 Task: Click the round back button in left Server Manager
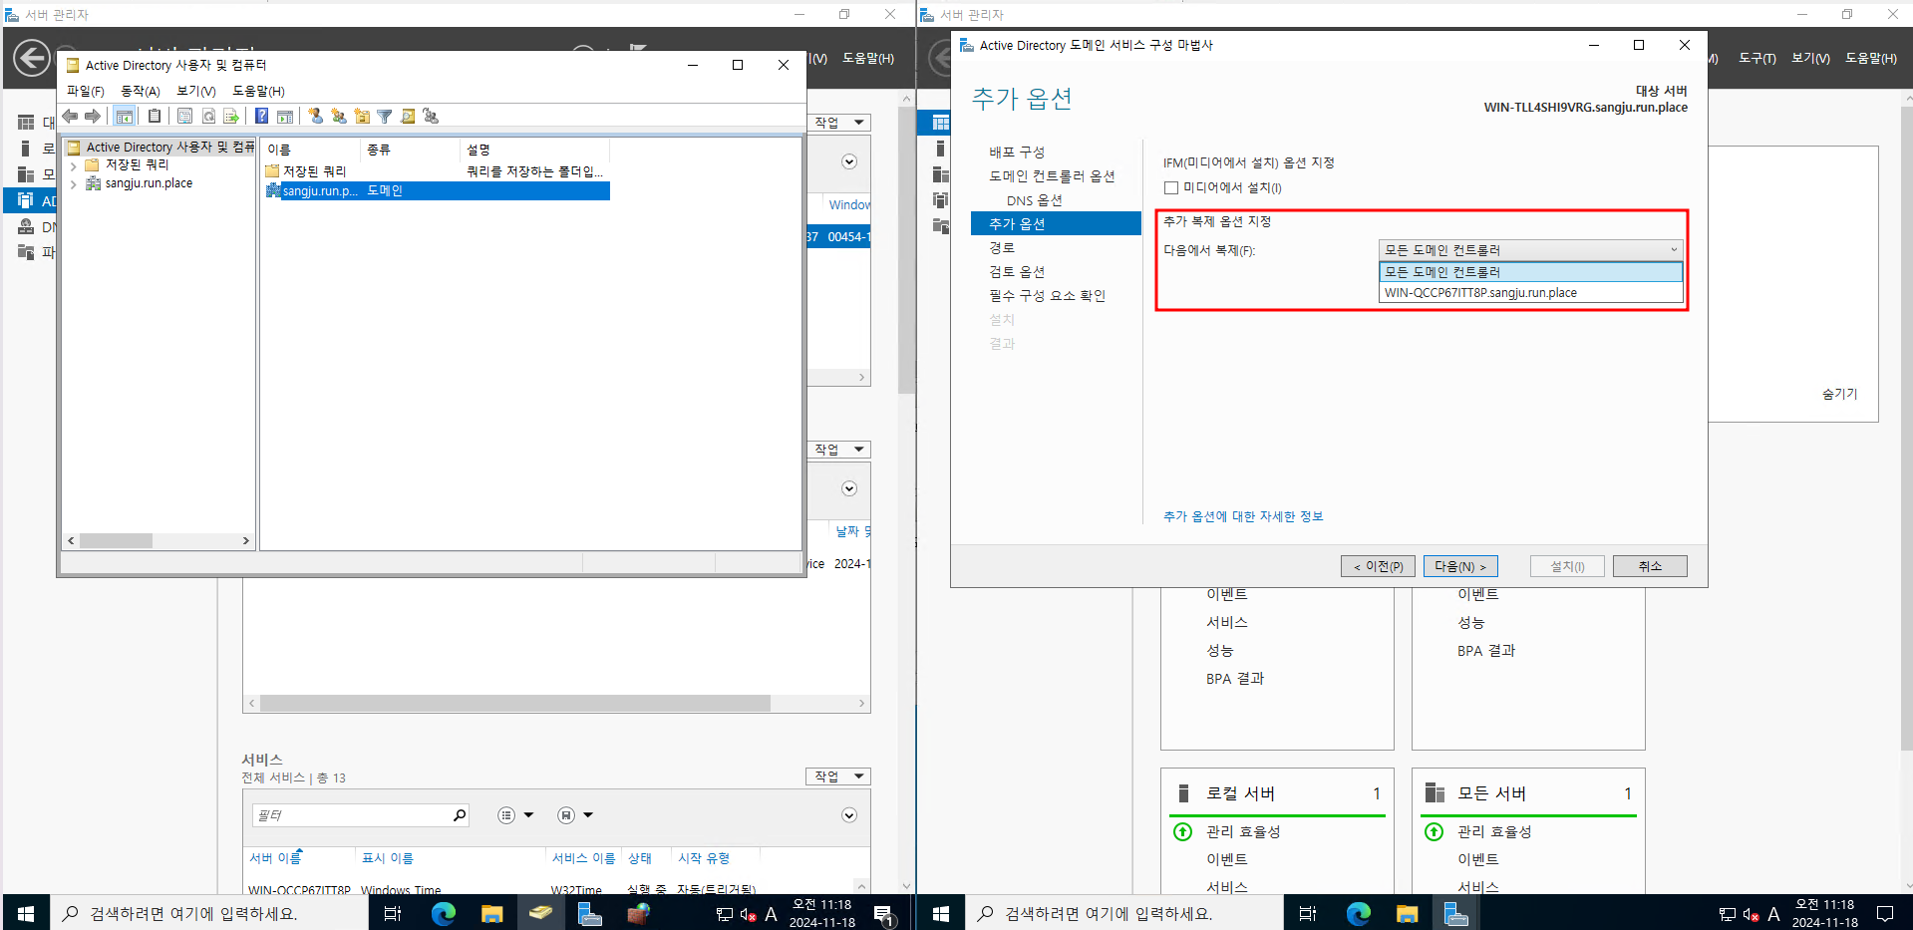[32, 58]
